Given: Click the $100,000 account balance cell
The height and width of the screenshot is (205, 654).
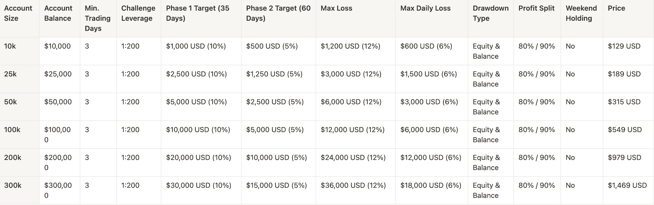Looking at the screenshot, I should coord(57,135).
